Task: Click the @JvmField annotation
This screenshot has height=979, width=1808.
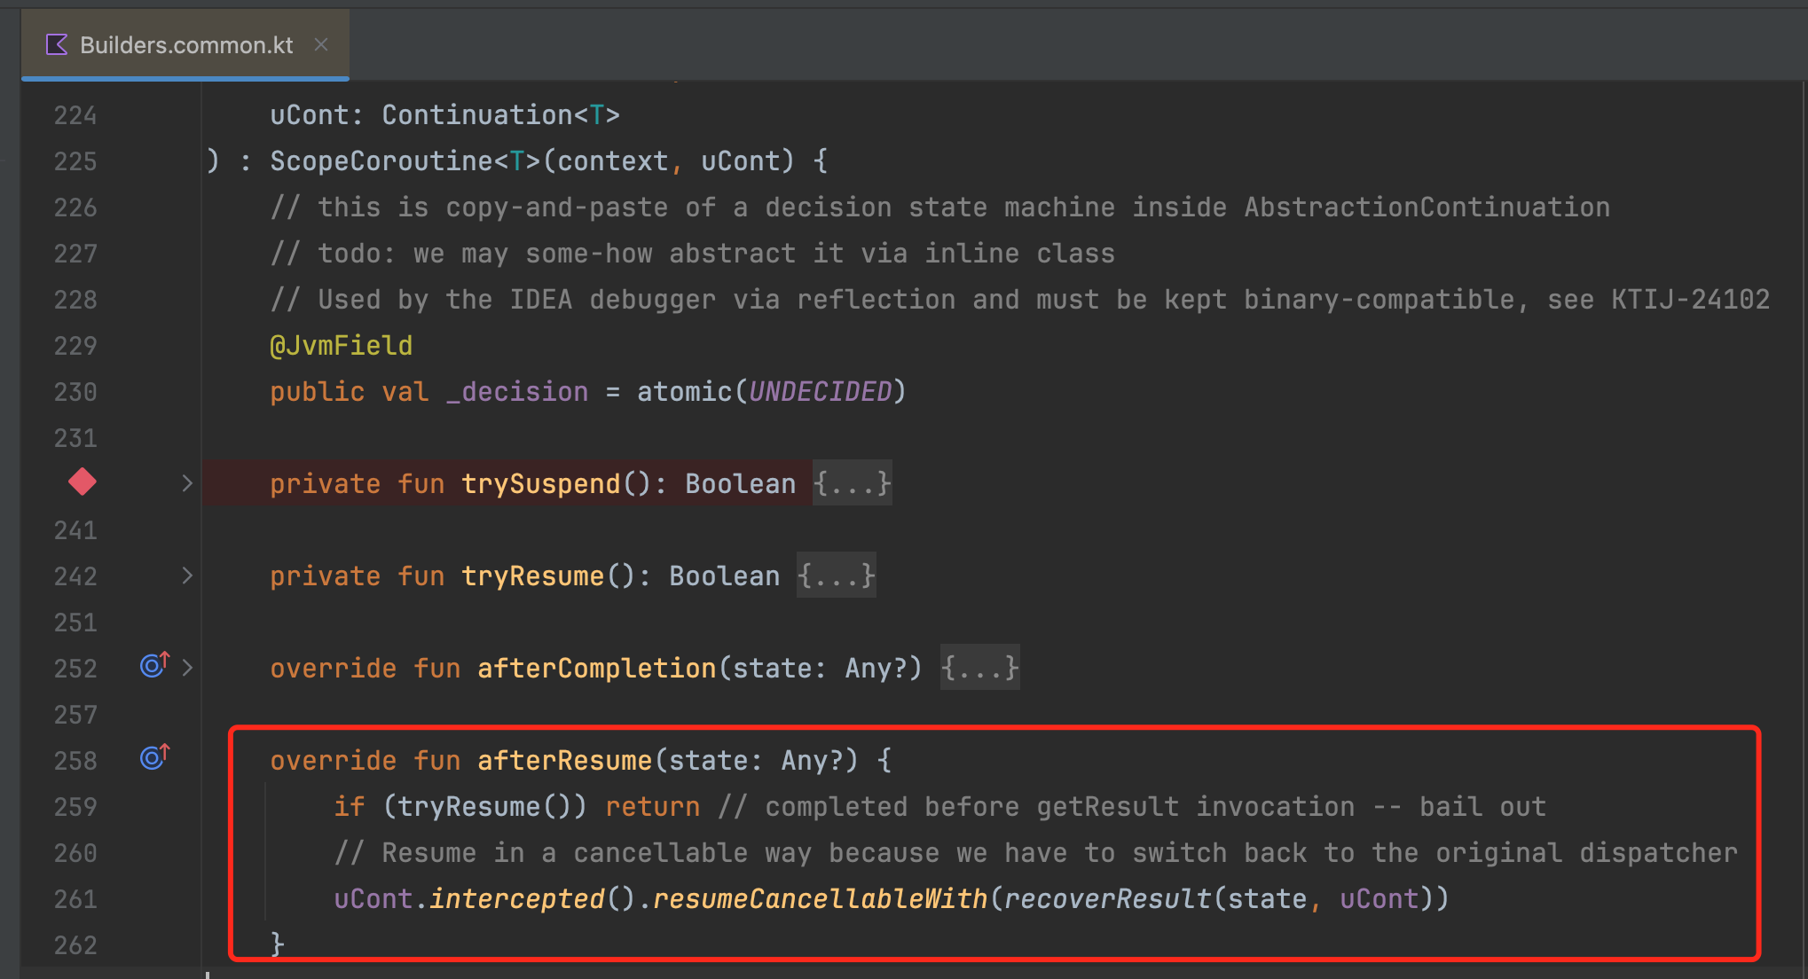Action: tap(341, 346)
